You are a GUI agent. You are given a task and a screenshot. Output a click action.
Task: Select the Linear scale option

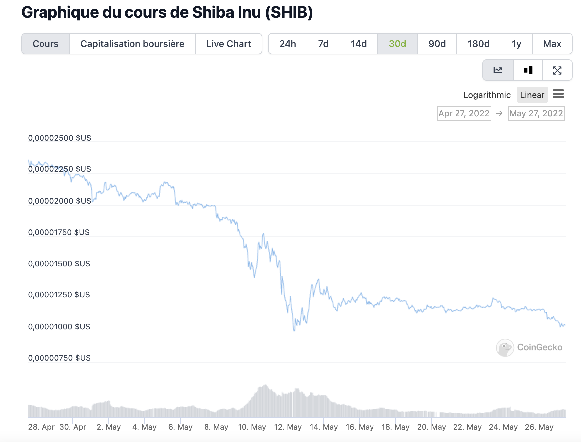(532, 95)
